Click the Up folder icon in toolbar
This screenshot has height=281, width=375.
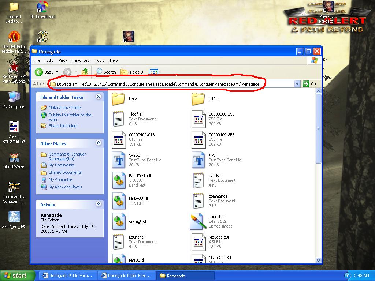tap(85, 72)
